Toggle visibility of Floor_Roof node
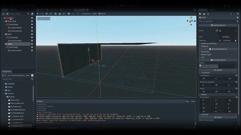The image size is (241, 135). (32, 21)
